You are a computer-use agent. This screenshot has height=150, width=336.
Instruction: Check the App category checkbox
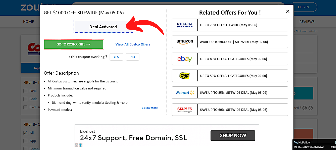pos(25,141)
